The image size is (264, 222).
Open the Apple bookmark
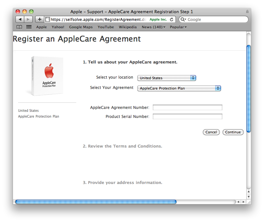pos(41,27)
